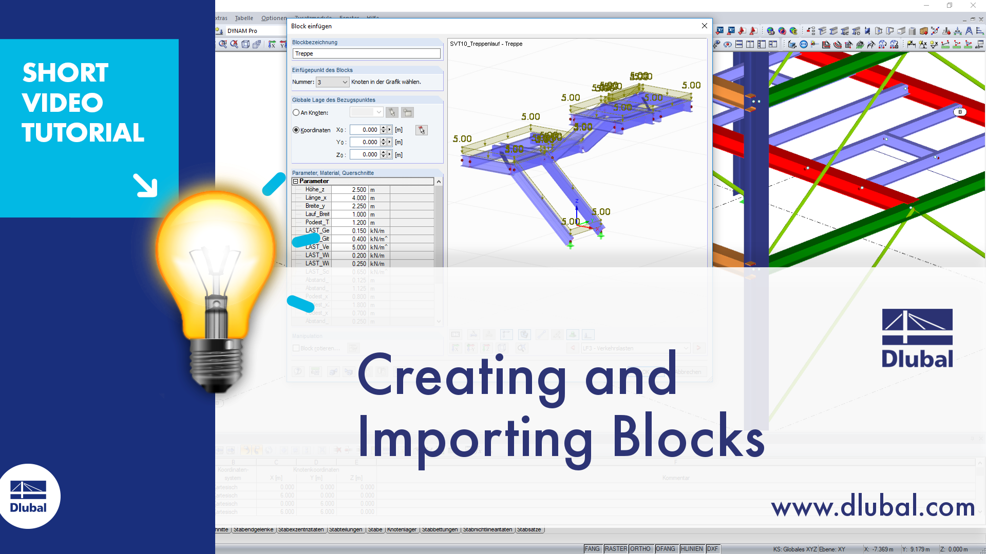Switch to the Knotenlager table tab
Image resolution: width=986 pixels, height=554 pixels.
(402, 529)
